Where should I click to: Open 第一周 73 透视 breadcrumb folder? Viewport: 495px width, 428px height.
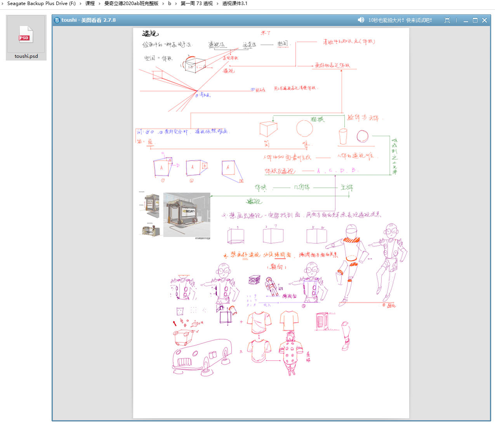click(x=196, y=3)
